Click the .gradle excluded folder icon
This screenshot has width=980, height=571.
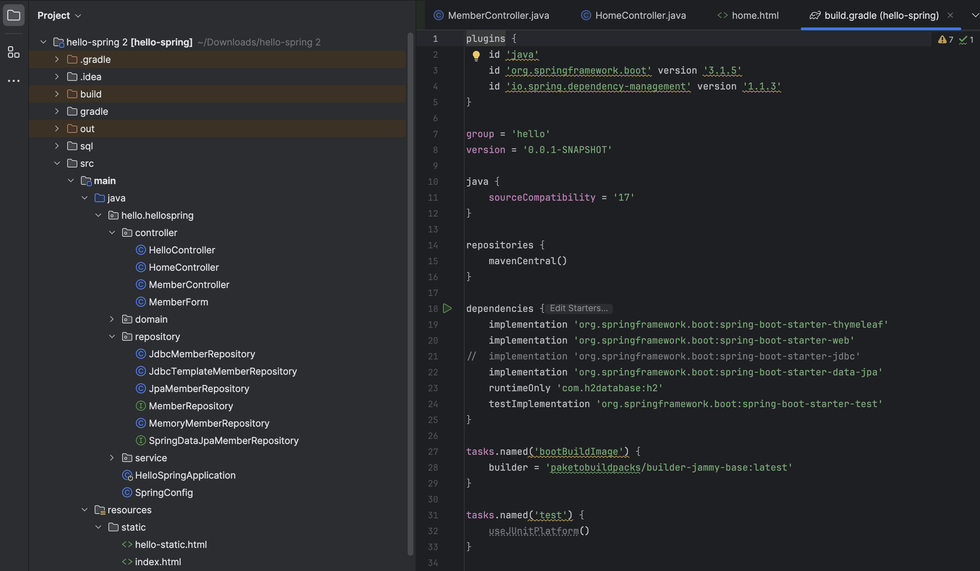click(x=72, y=59)
